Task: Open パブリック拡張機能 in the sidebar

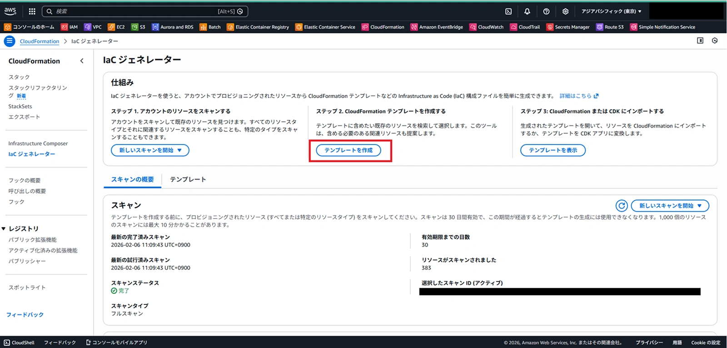Action: pyautogui.click(x=33, y=240)
